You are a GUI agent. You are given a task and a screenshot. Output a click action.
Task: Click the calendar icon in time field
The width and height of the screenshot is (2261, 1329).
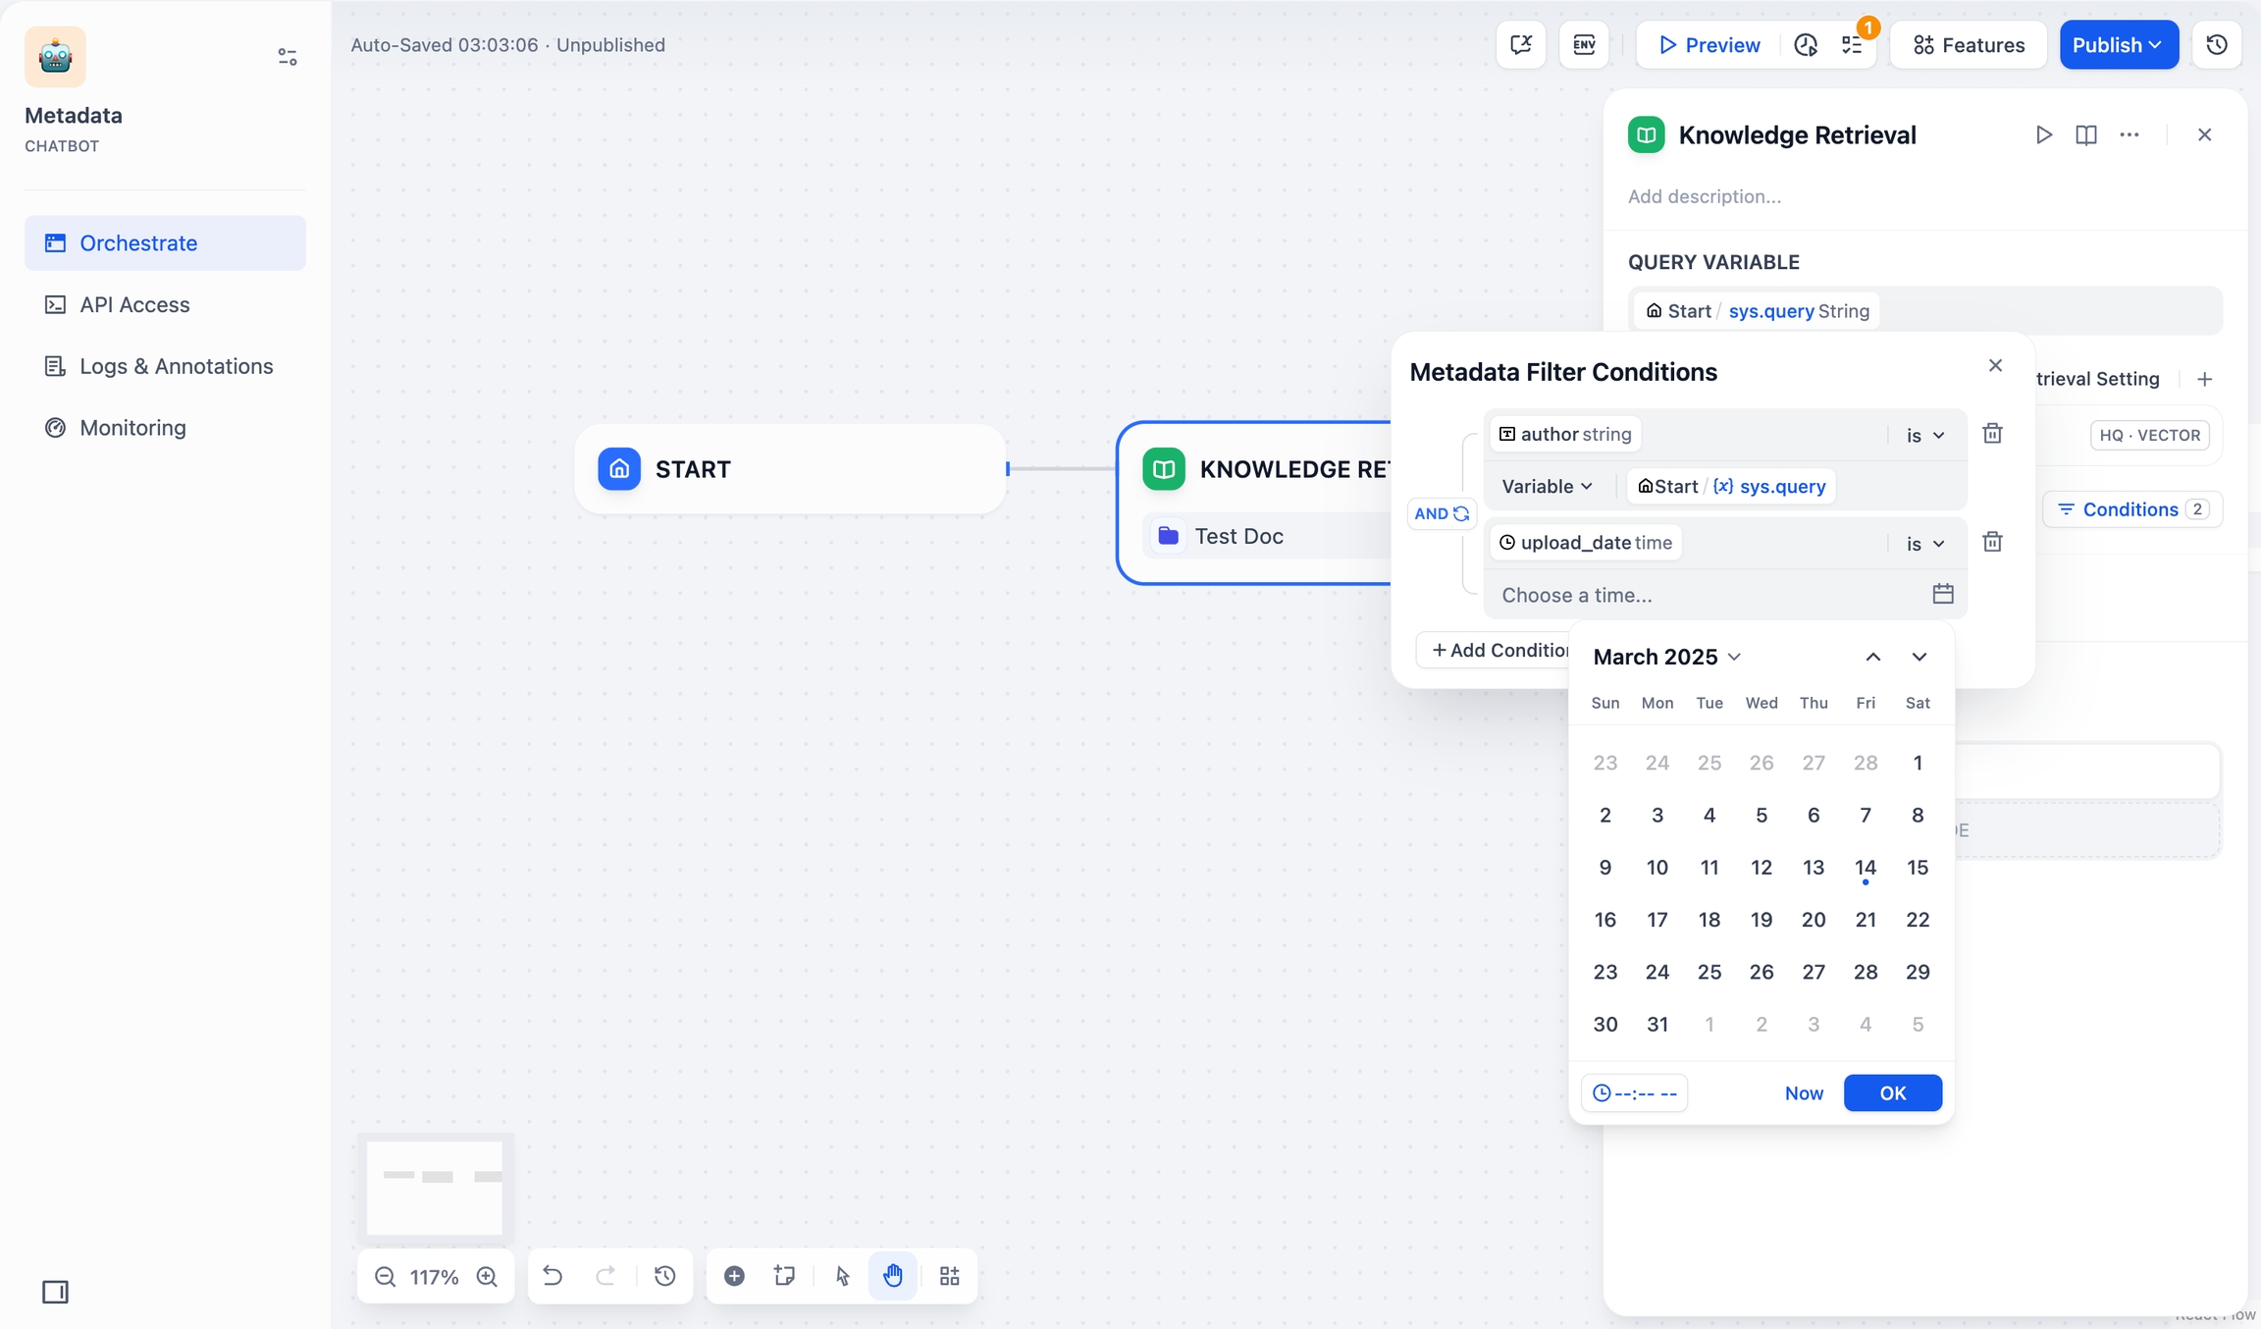click(1942, 594)
